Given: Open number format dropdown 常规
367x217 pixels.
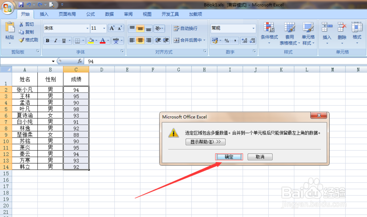Looking at the screenshot, I should [254, 28].
